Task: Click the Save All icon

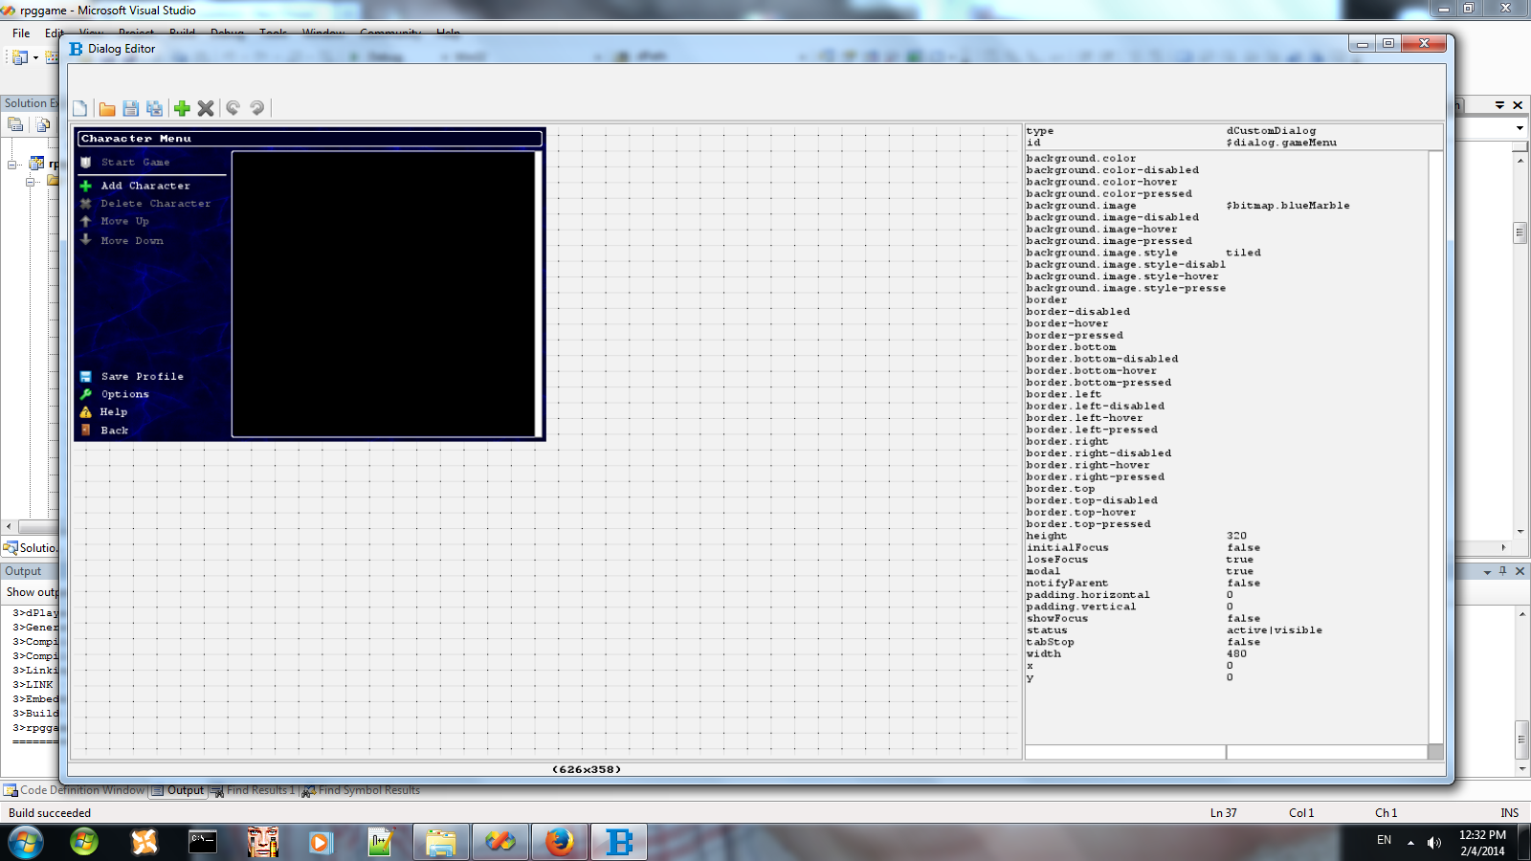Action: (154, 109)
